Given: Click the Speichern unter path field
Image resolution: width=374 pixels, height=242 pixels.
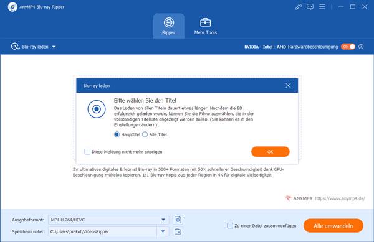Looking at the screenshot, I should tap(103, 231).
